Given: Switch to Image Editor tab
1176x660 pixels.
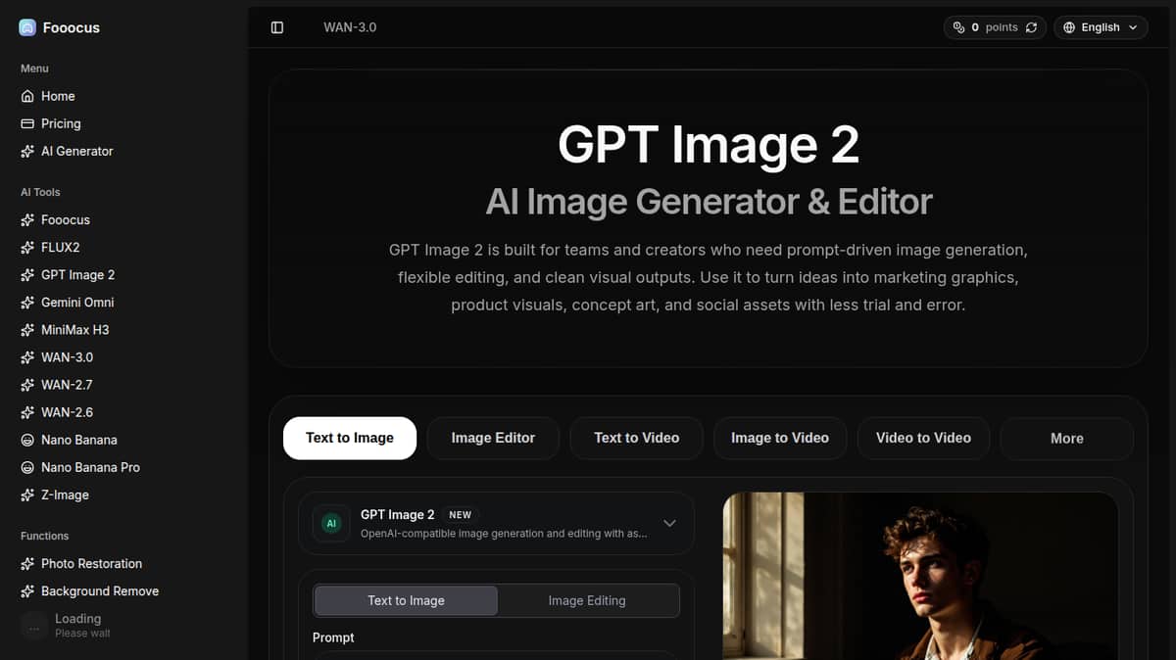Looking at the screenshot, I should click(493, 438).
